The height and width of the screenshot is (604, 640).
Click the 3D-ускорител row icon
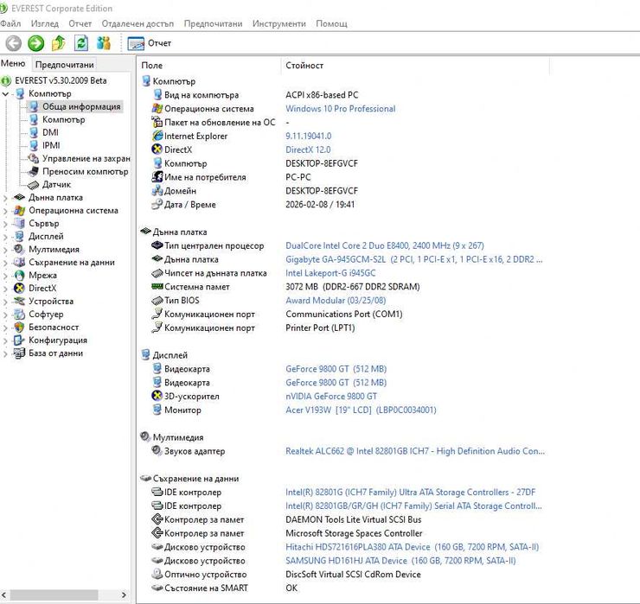[x=157, y=396]
